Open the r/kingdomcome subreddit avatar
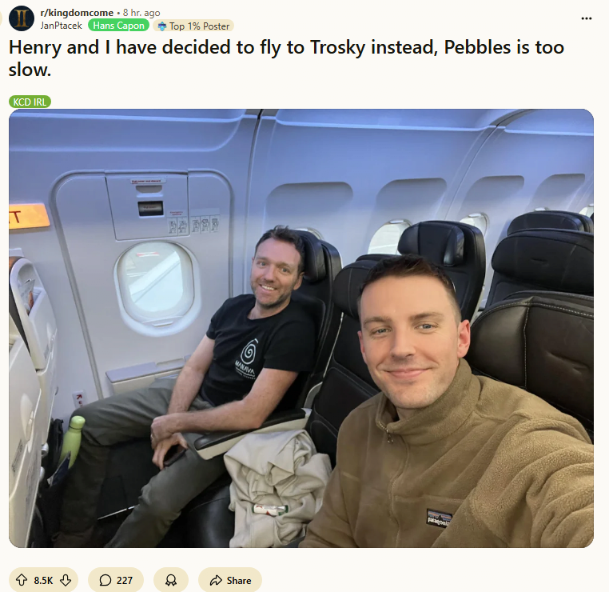The width and height of the screenshot is (609, 592). [22, 18]
